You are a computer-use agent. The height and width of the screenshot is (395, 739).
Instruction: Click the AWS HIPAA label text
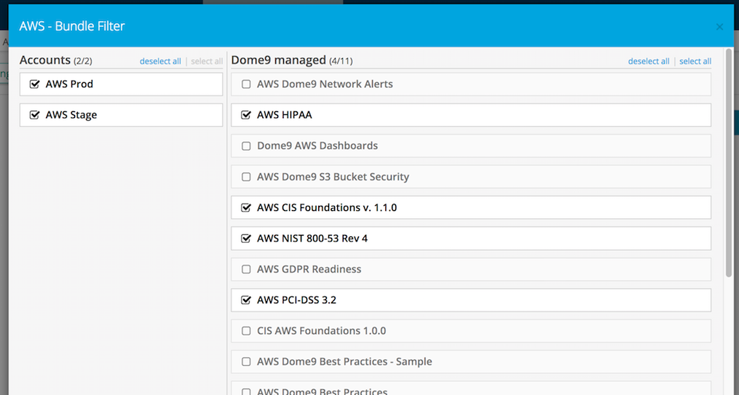tap(284, 115)
